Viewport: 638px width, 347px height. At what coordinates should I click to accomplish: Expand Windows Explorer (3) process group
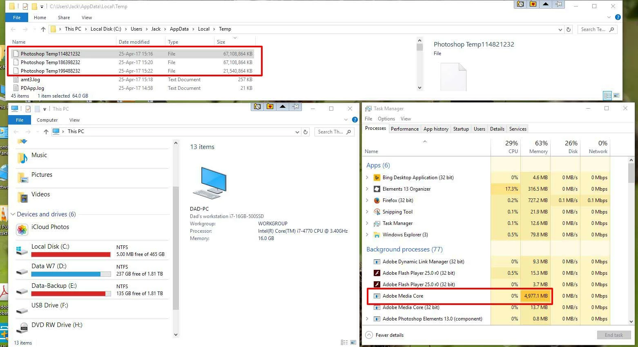pyautogui.click(x=367, y=235)
